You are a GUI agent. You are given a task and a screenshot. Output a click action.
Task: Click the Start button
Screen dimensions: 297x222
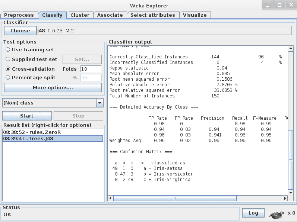tap(27, 116)
